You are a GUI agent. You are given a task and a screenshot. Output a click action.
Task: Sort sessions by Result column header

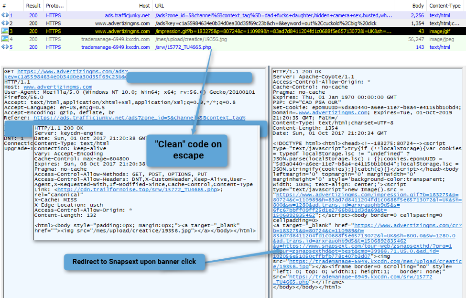pos(33,6)
